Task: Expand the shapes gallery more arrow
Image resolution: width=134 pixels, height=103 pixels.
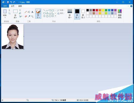Action: [x=55, y=16]
